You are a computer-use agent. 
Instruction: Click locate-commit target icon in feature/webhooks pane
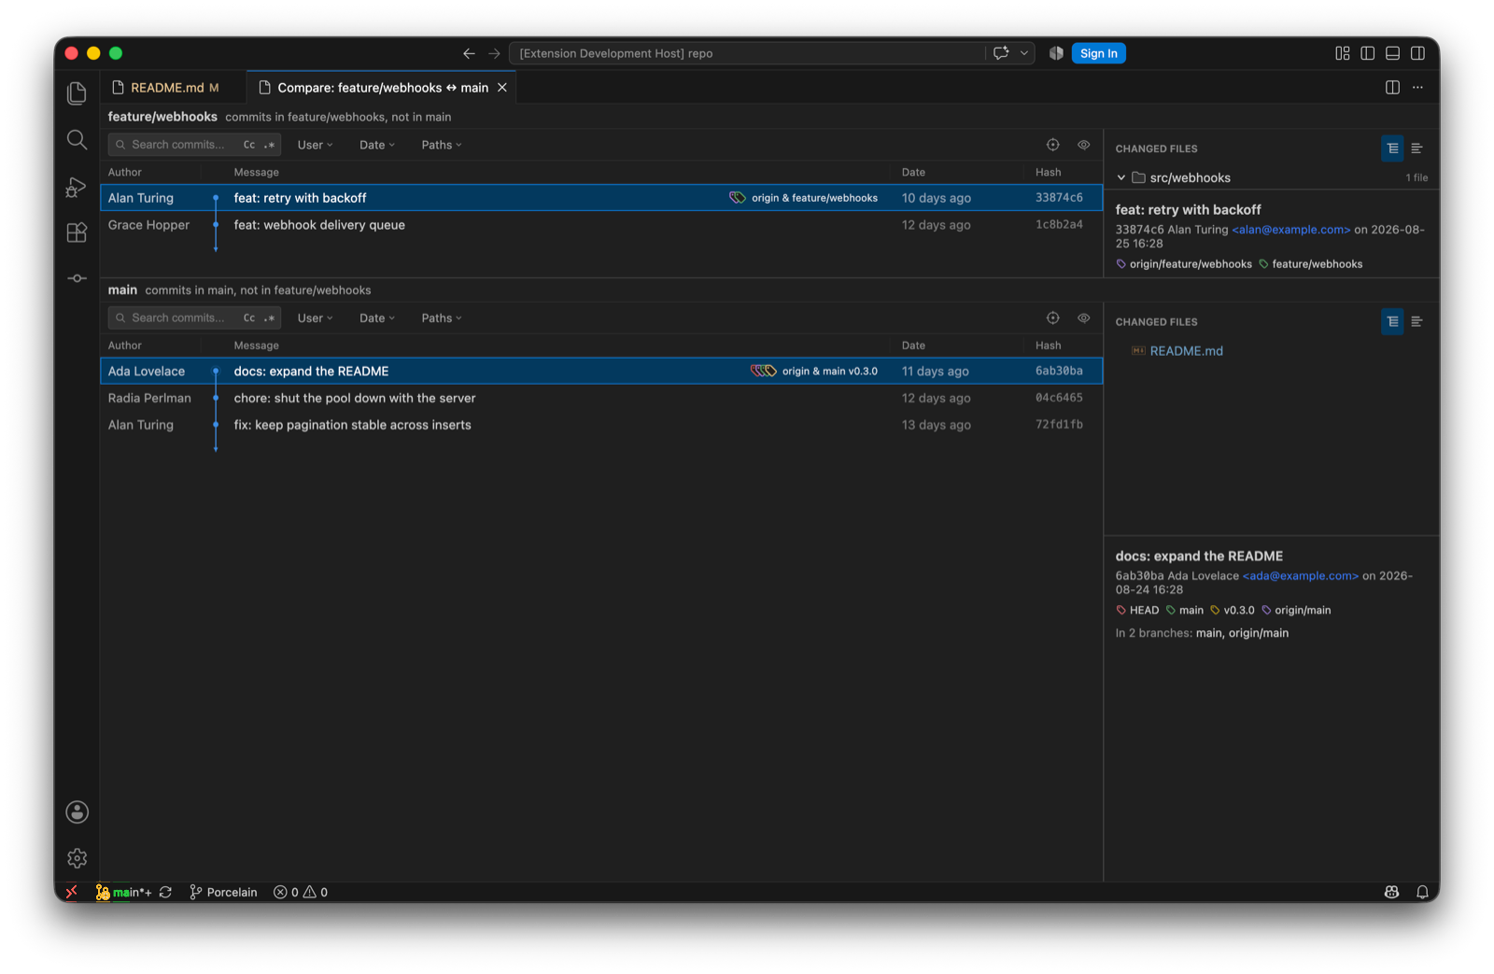pyautogui.click(x=1052, y=145)
